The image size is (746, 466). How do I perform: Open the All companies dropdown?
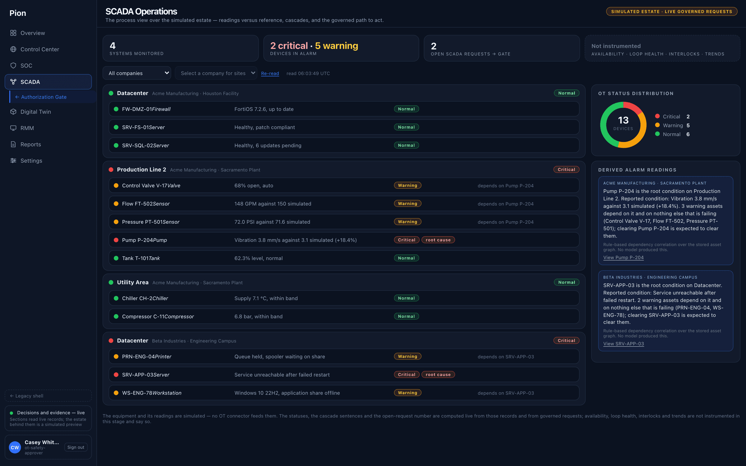point(137,73)
